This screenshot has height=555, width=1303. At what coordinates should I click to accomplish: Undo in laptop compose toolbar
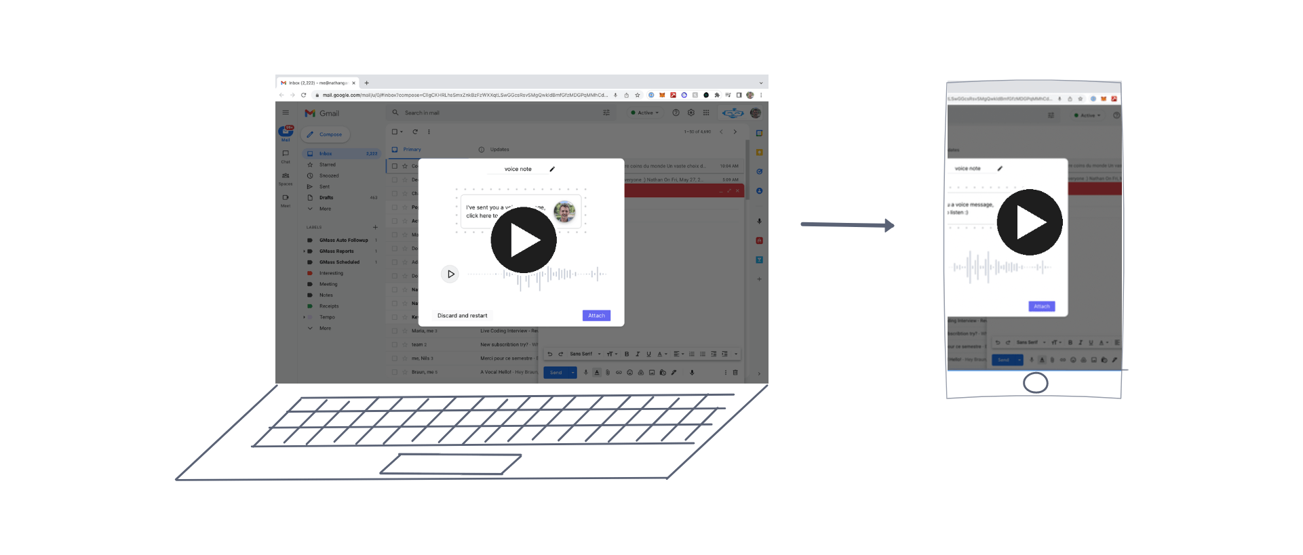550,354
